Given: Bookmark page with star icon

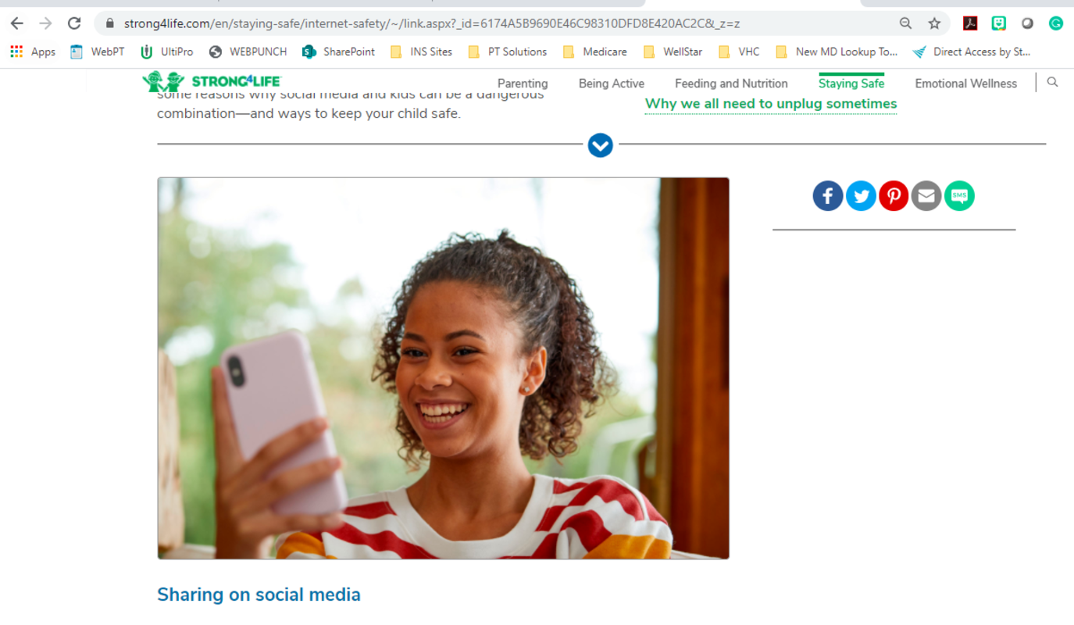Looking at the screenshot, I should pyautogui.click(x=934, y=23).
